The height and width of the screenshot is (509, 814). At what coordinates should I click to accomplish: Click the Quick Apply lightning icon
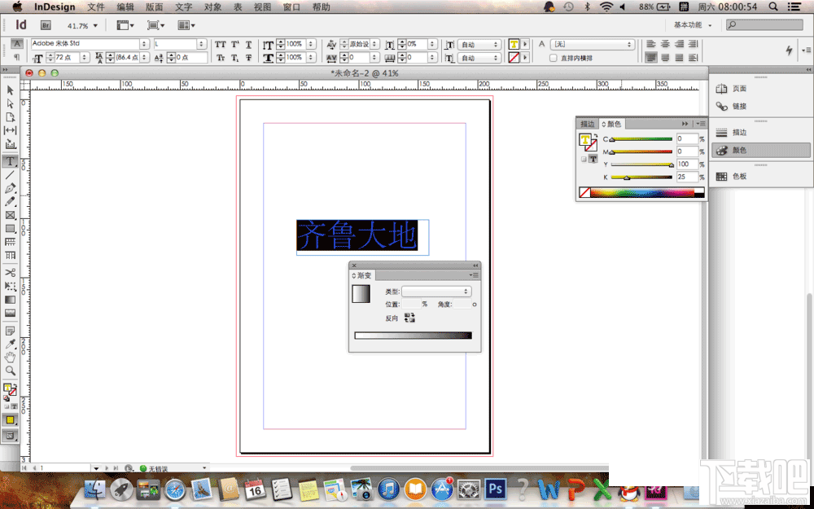coord(789,50)
